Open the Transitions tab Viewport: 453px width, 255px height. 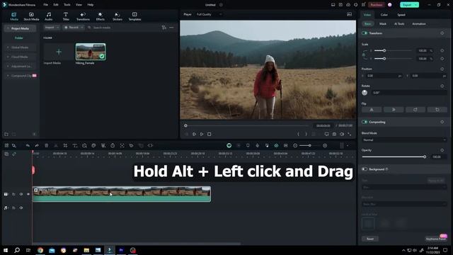[83, 16]
